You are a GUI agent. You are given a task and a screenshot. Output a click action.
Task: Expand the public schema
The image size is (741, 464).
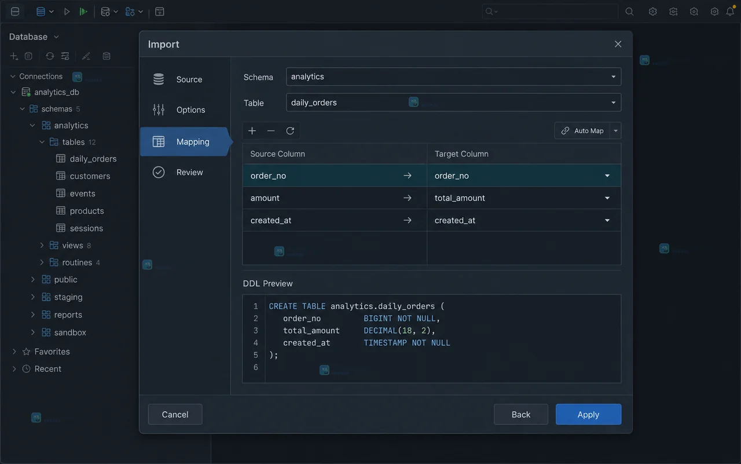32,279
